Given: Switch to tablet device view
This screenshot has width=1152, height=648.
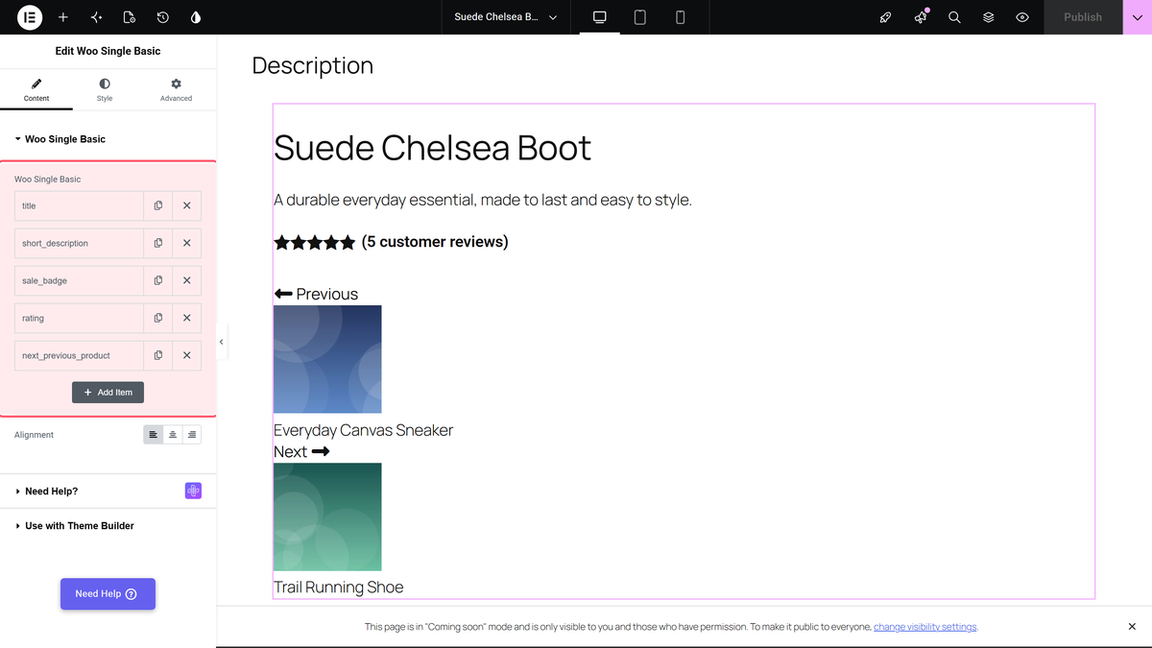Looking at the screenshot, I should [640, 17].
